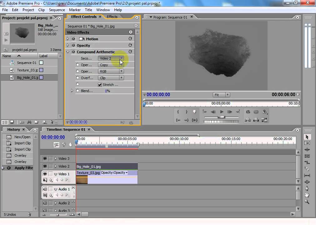Image resolution: width=316 pixels, height=225 pixels.
Task: Select Big_Hole_01.jpg clip on Video 2 track
Action: click(x=106, y=167)
